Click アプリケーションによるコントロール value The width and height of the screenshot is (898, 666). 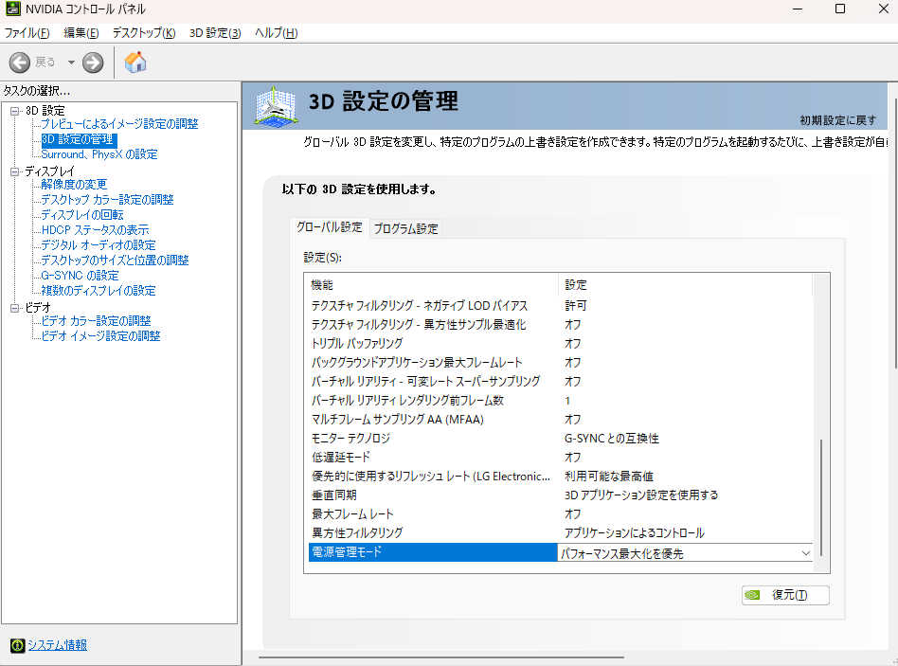(634, 533)
